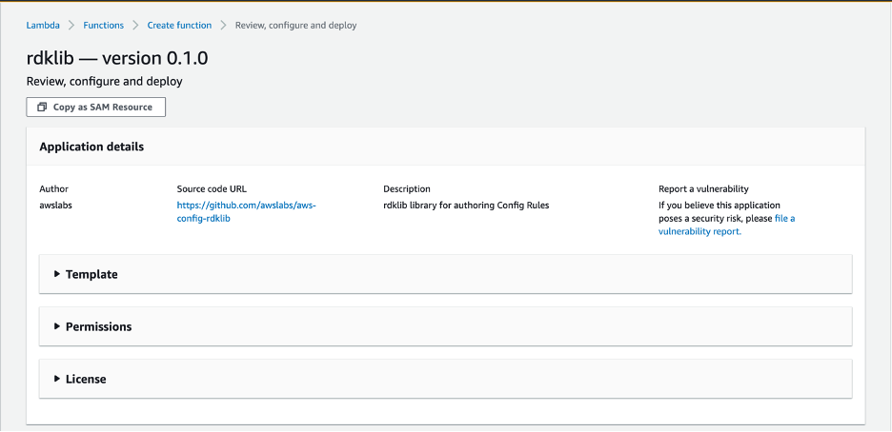
Task: Expand the License section triangle
Action: [x=57, y=379]
